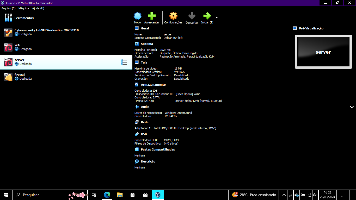Image resolution: width=356 pixels, height=200 pixels.
Task: Open Microsoft Edge from taskbar
Action: click(x=107, y=195)
